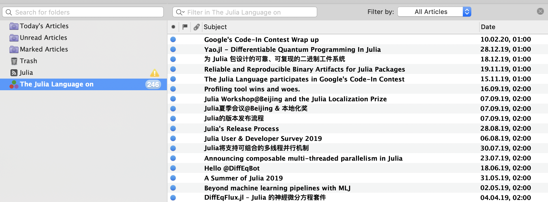Click the Filter by: label
The image size is (548, 202).
(x=381, y=12)
